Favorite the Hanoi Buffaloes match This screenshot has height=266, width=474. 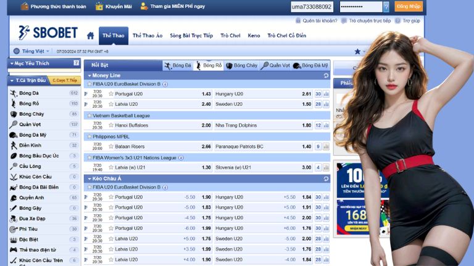pos(111,125)
